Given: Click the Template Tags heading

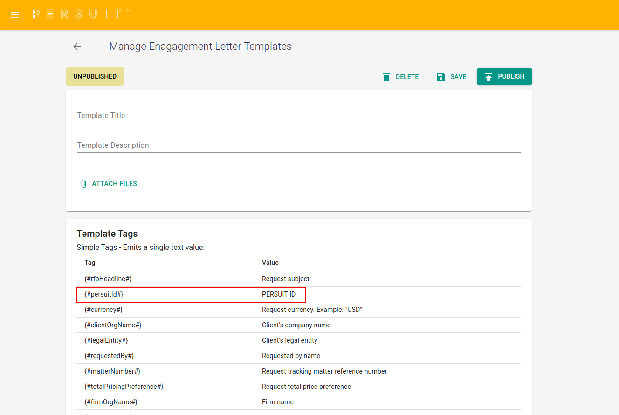Looking at the screenshot, I should pos(107,234).
